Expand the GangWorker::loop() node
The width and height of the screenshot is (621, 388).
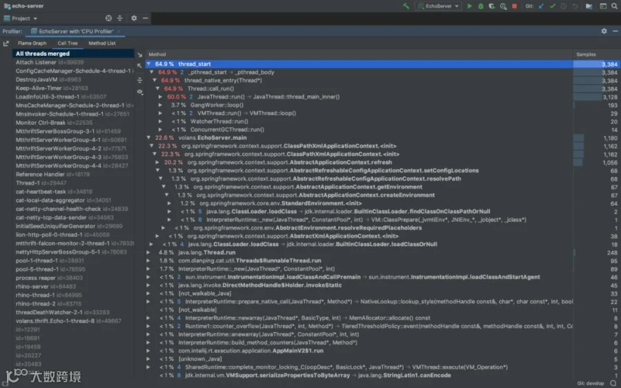(x=160, y=105)
